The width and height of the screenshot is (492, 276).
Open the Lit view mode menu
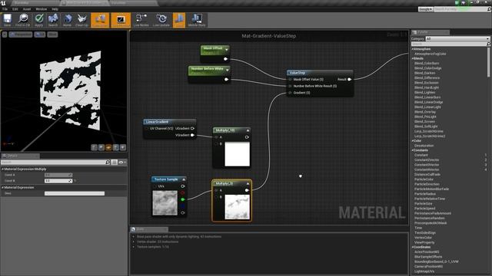tap(40, 34)
